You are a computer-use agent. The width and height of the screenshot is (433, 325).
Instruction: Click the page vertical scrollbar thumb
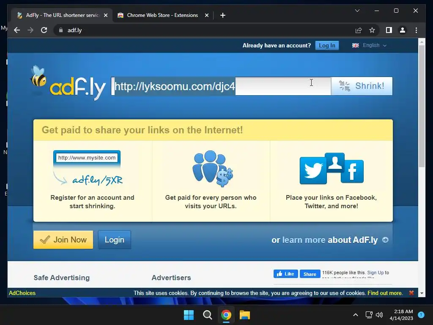tap(422, 106)
